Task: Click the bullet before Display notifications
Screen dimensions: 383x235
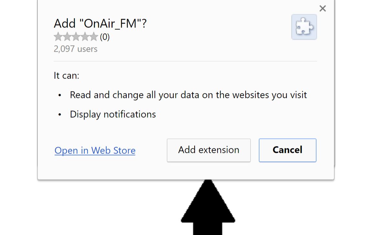Action: point(60,115)
